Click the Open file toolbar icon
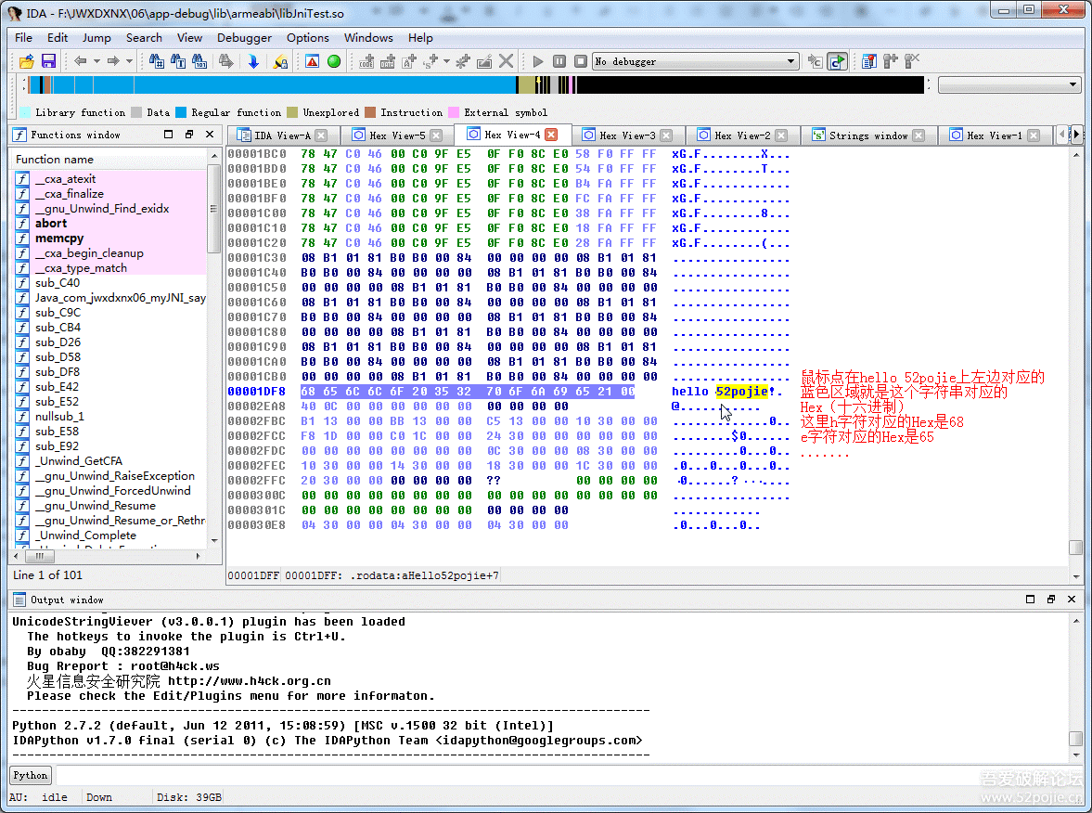 [27, 61]
